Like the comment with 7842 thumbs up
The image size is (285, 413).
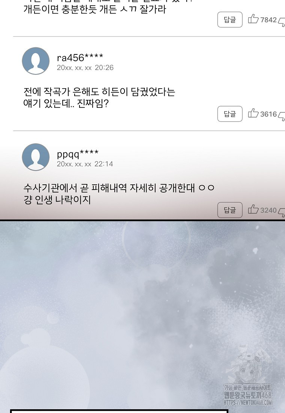click(253, 19)
